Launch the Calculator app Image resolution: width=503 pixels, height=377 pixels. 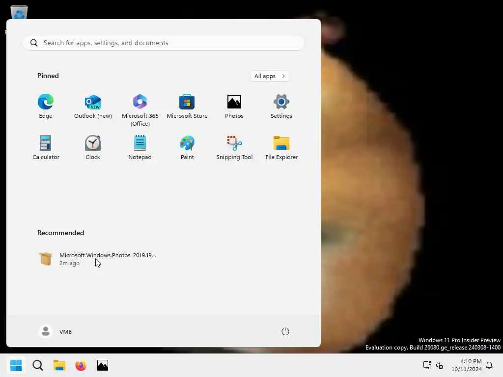[x=46, y=148]
